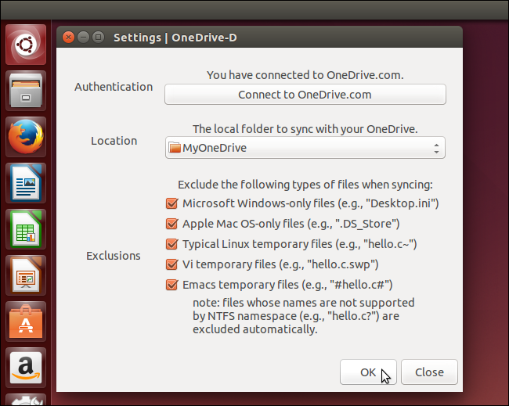Image resolution: width=509 pixels, height=406 pixels.
Task: Click the Close button in dialog
Action: pos(429,372)
